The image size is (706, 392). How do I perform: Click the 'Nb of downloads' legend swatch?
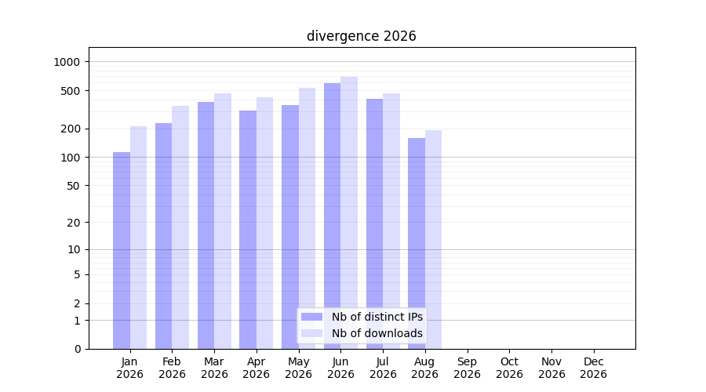point(311,333)
